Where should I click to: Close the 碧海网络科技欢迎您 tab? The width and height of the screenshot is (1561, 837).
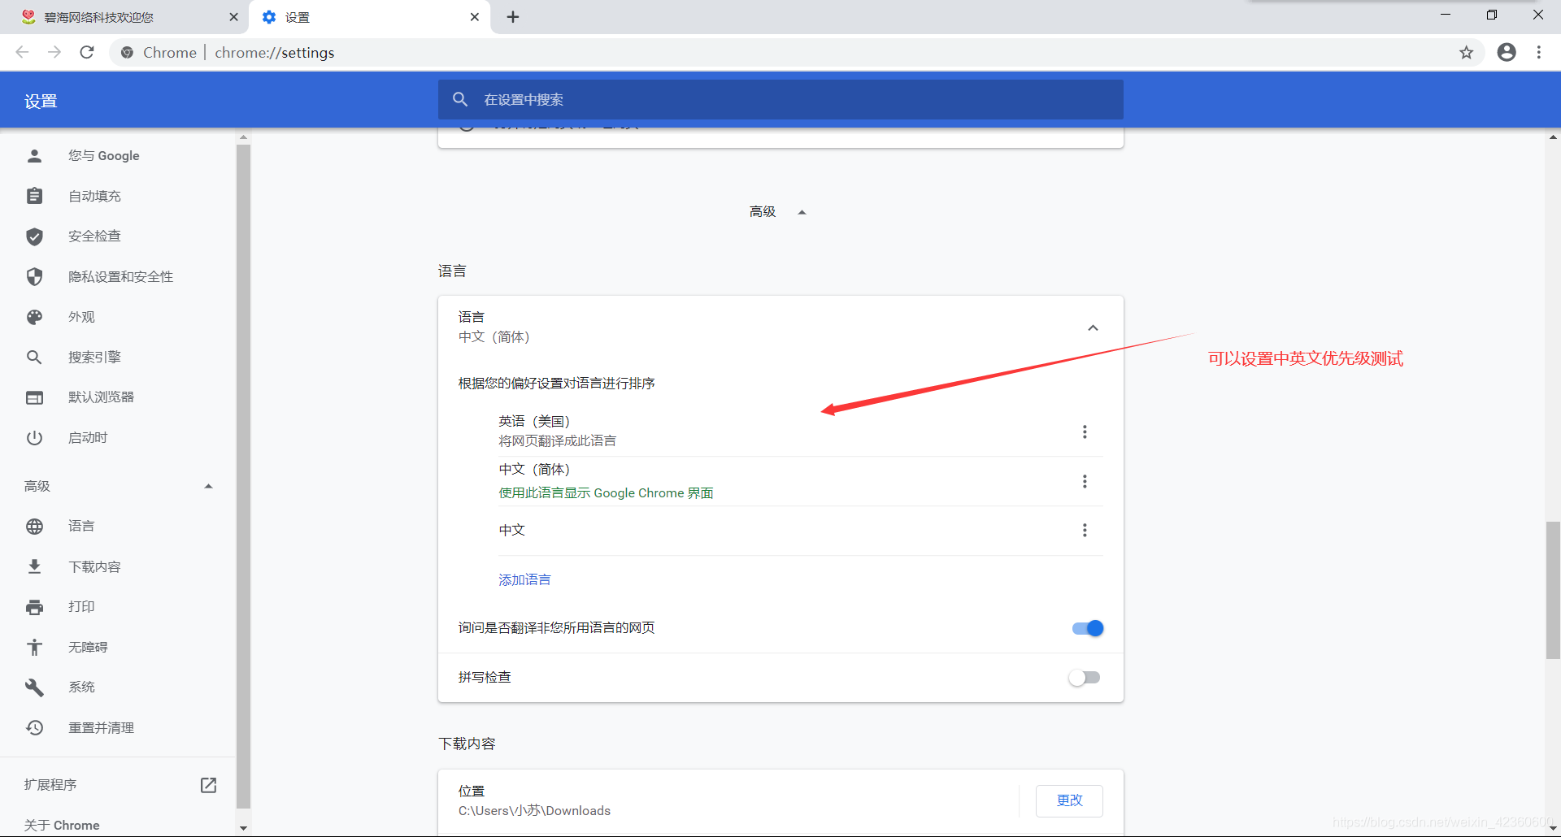pos(233,17)
